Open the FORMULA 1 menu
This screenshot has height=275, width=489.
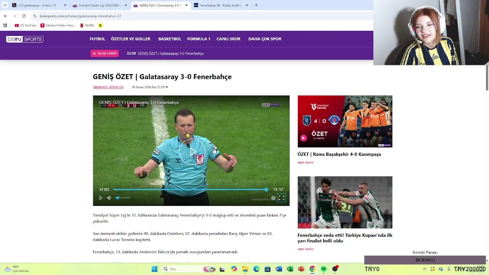pos(199,39)
